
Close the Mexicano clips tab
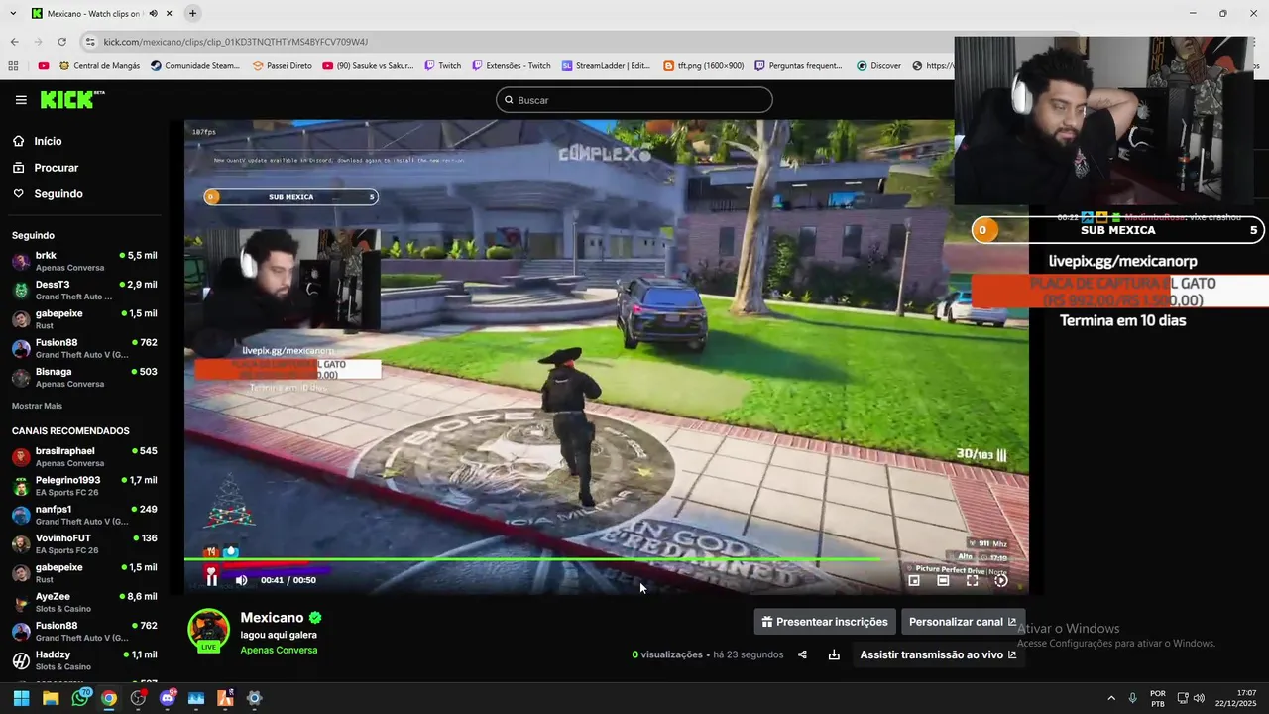[x=168, y=14]
